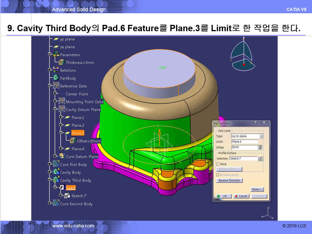The height and width of the screenshot is (234, 312).
Task: Enable the Thick checkbox
Action: [x=218, y=164]
